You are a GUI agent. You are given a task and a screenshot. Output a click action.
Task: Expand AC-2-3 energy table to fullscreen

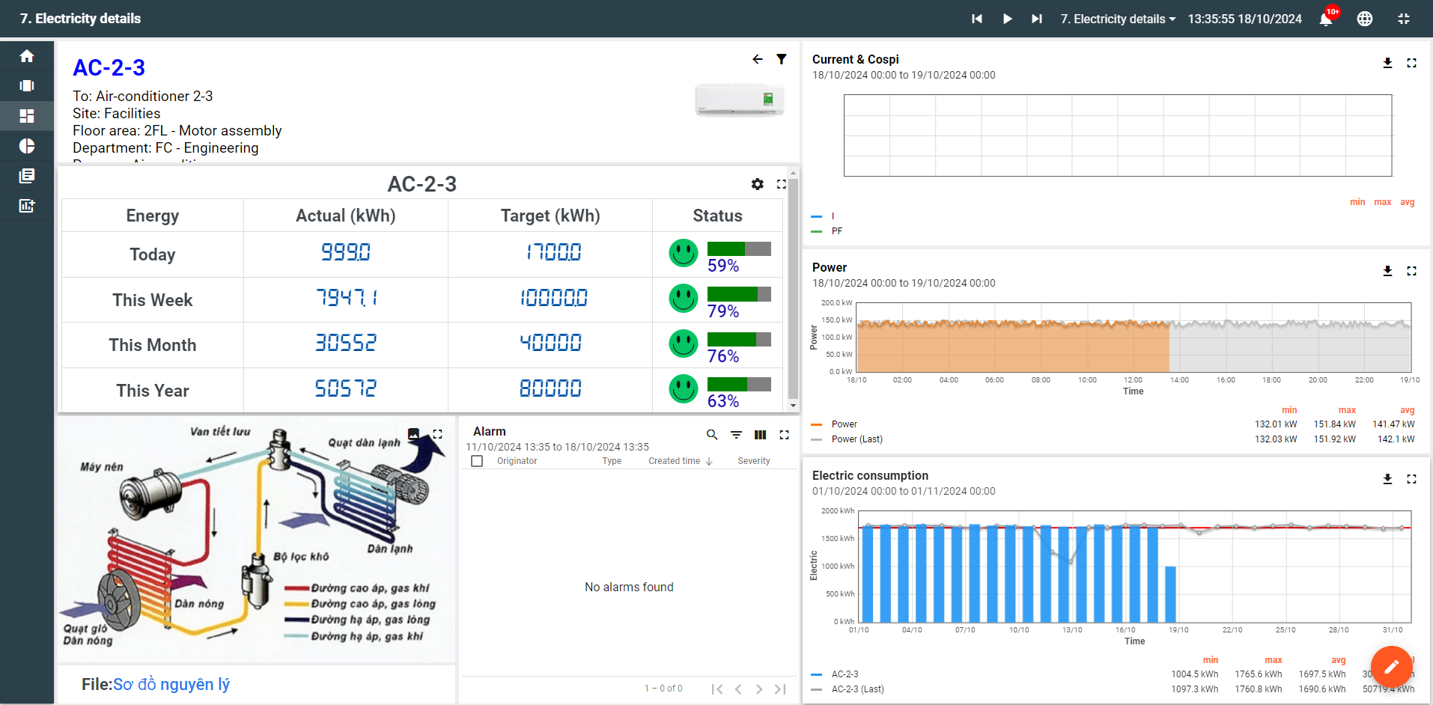point(782,184)
